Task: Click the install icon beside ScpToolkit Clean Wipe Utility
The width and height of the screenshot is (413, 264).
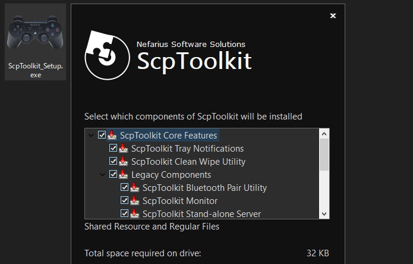Action: click(x=123, y=162)
